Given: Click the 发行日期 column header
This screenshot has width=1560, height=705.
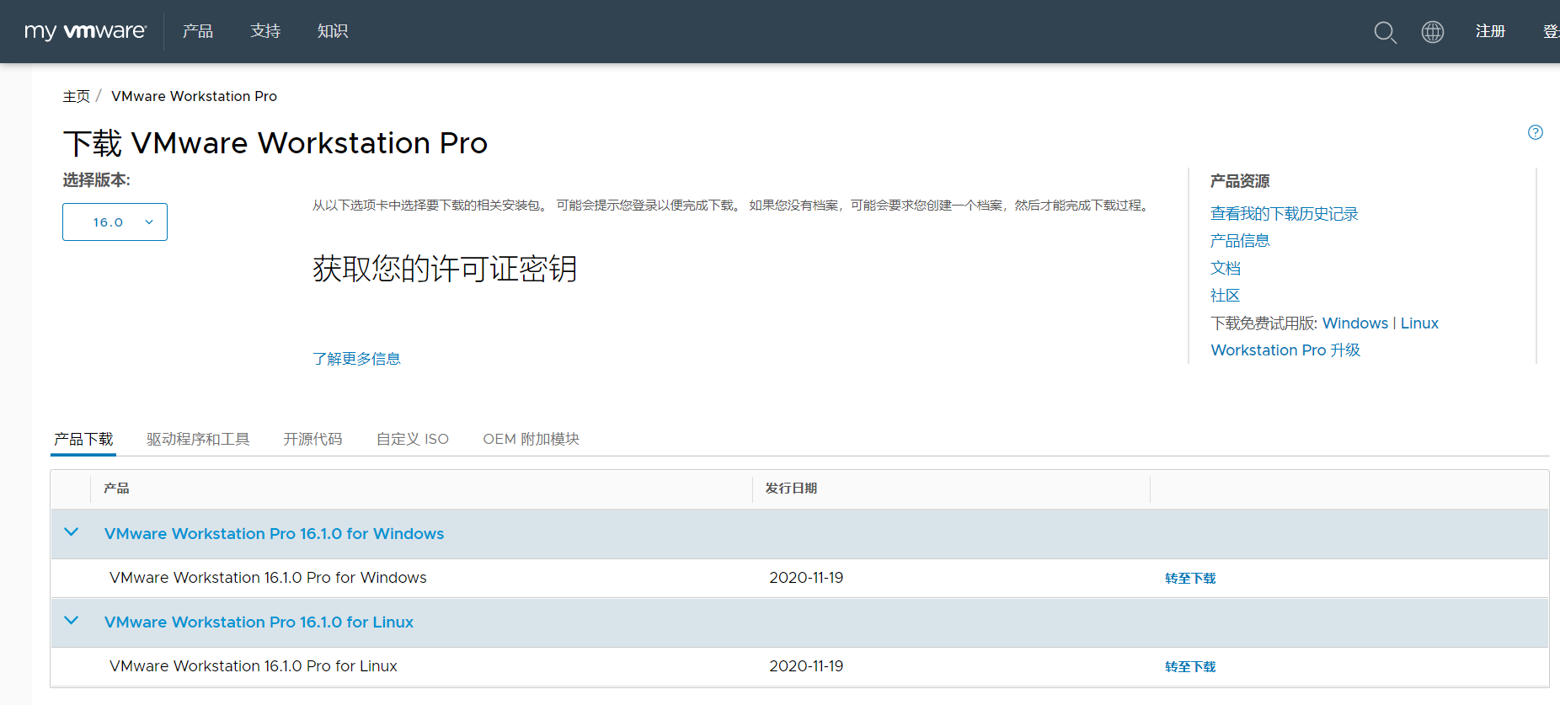Looking at the screenshot, I should click(x=791, y=489).
